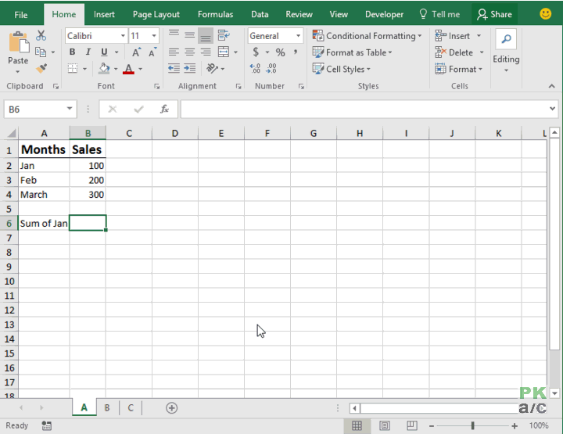This screenshot has height=434, width=563.
Task: Click Decrease Decimal icon
Action: pyautogui.click(x=271, y=68)
